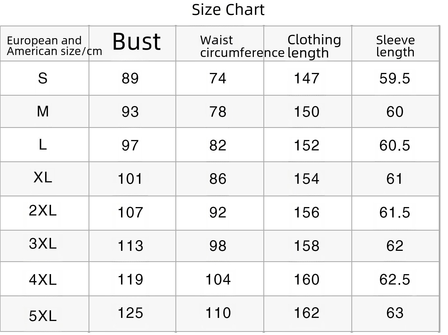Click sleeve length 59.5 cell
Viewport: 448px width, 335px height.
pos(394,78)
